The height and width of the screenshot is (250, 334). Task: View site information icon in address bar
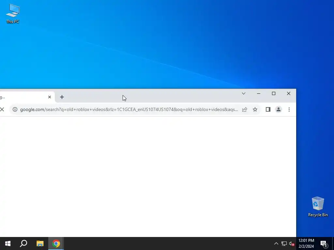point(15,109)
